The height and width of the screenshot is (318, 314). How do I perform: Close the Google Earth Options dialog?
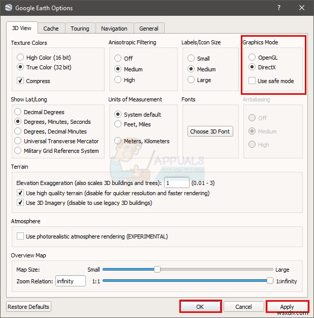[x=302, y=8]
